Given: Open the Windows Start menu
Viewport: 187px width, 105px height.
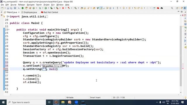Looking at the screenshot, I should coord(3,102).
